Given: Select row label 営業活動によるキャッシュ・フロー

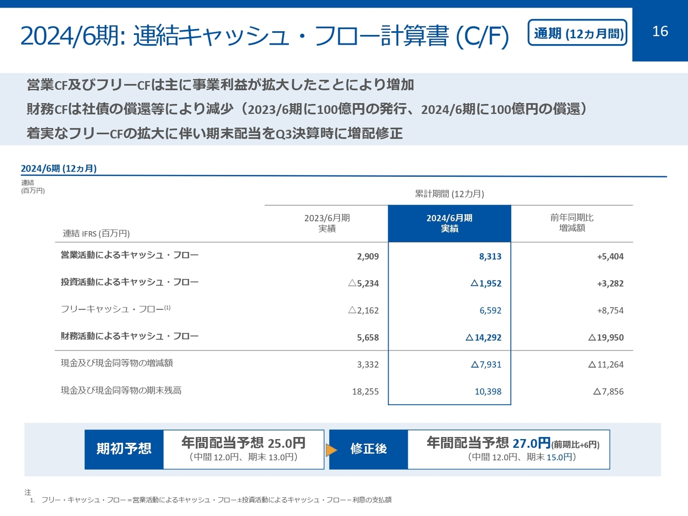Looking at the screenshot, I should (x=130, y=255).
